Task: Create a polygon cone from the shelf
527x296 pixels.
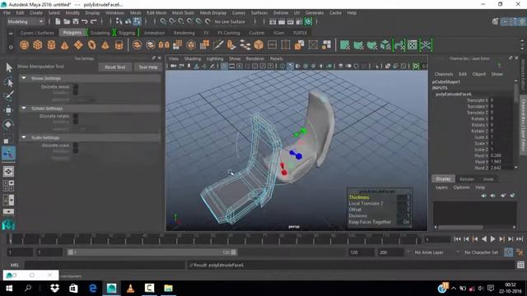Action: (x=64, y=45)
